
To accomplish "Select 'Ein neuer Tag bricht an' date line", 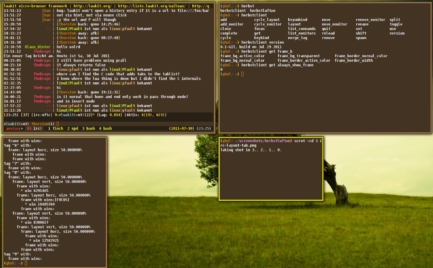I will 57,56.
